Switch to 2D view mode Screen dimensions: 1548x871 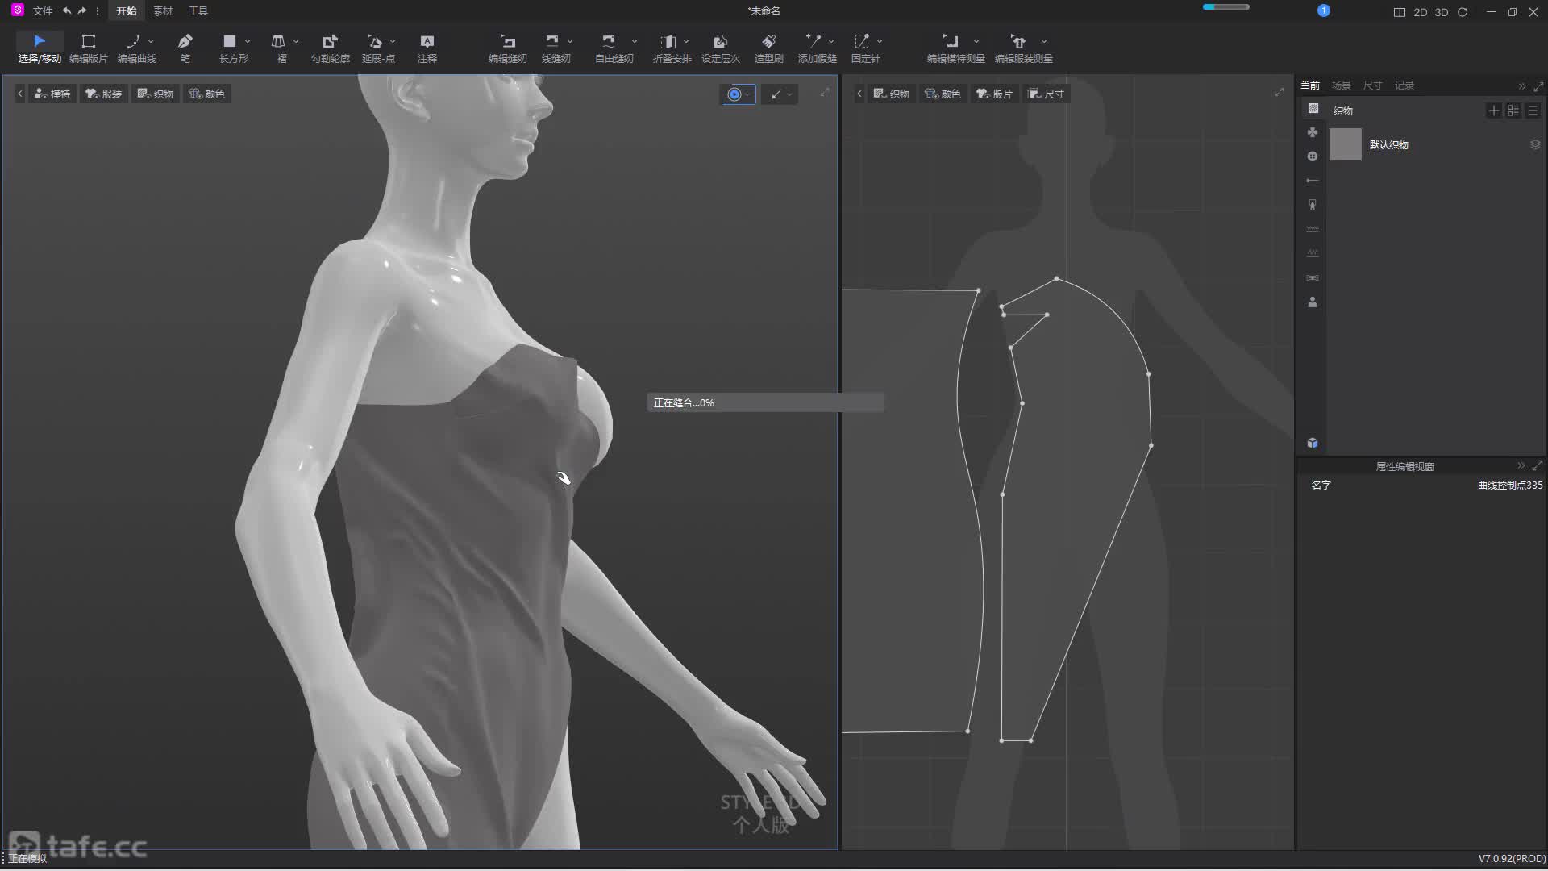coord(1420,12)
